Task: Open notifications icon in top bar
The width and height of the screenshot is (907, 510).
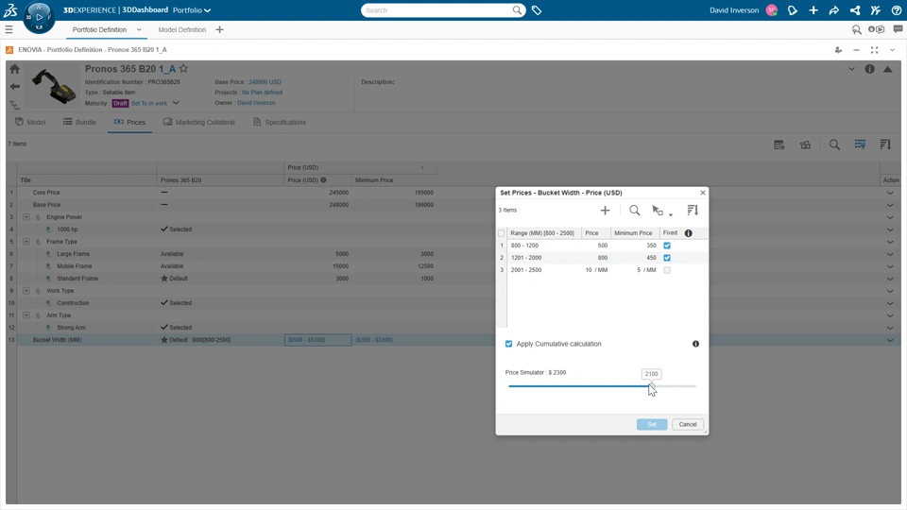Action: click(793, 10)
